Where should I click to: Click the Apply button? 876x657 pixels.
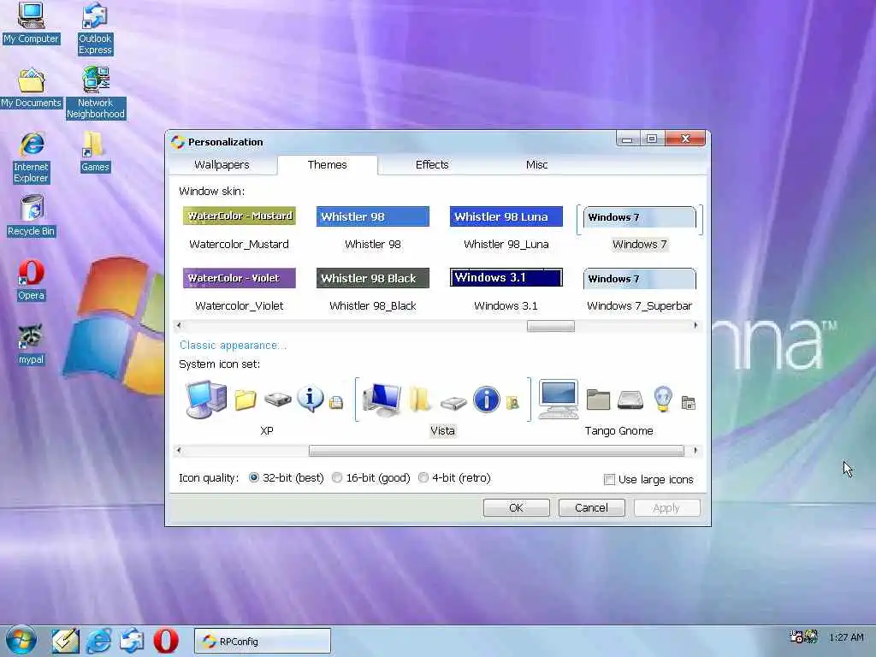click(x=666, y=508)
